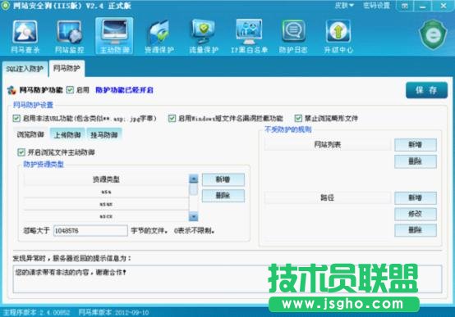Open the title bar menu button beside 密码设置
Screen dimensions: 455x317
click(405, 6)
